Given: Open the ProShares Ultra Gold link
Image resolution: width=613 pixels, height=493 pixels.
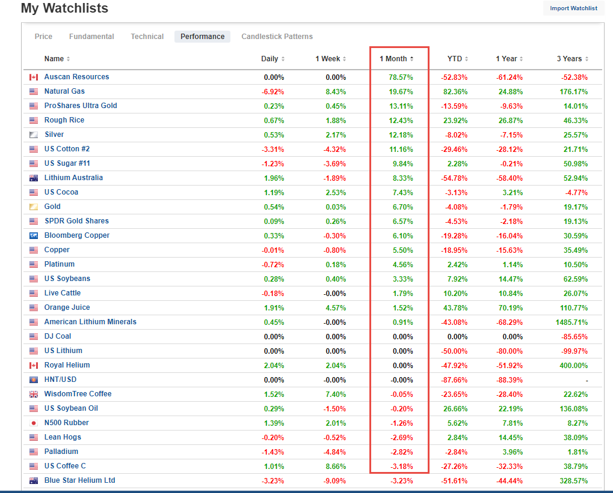Looking at the screenshot, I should (x=81, y=106).
